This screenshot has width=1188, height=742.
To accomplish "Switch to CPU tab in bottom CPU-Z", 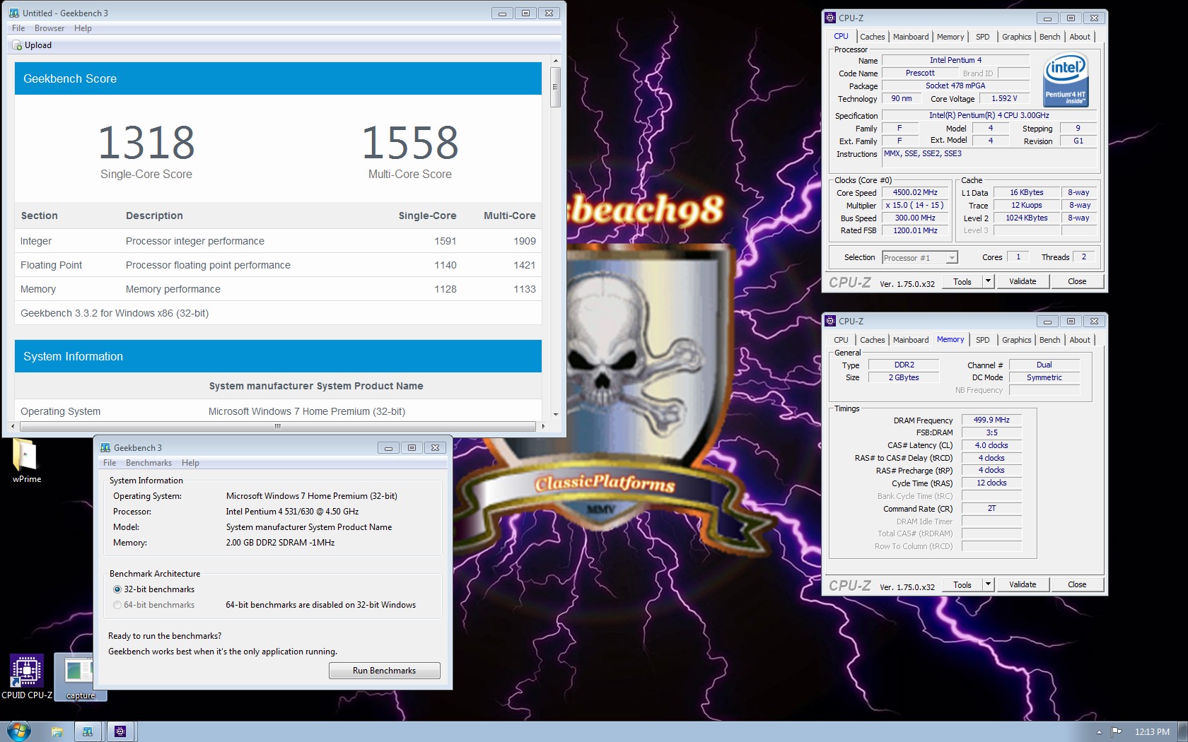I will (x=841, y=340).
